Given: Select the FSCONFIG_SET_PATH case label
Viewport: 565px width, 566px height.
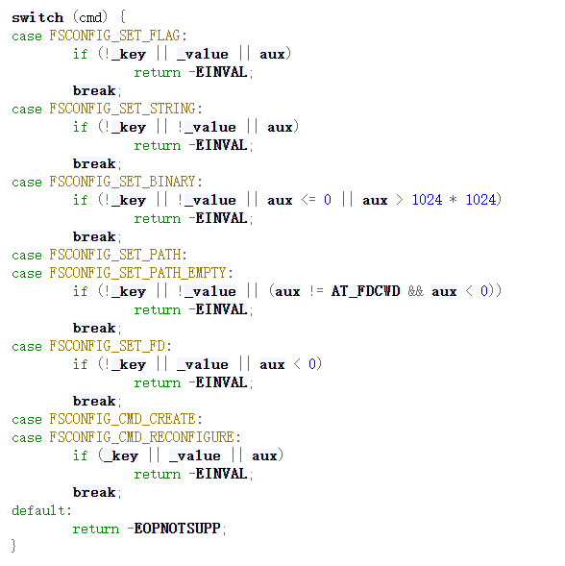Looking at the screenshot, I should click(114, 255).
